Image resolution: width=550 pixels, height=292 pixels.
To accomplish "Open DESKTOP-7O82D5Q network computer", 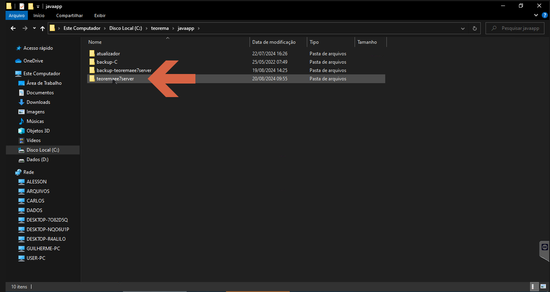I will coord(47,220).
